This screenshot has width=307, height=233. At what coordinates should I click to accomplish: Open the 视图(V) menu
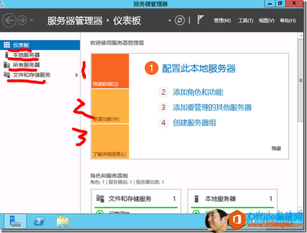tap(267, 21)
